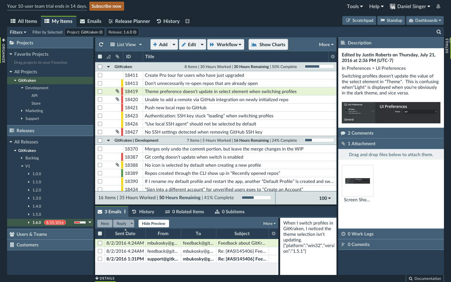Switch to 0 Related Items tab
Image resolution: width=451 pixels, height=282 pixels.
pyautogui.click(x=185, y=211)
